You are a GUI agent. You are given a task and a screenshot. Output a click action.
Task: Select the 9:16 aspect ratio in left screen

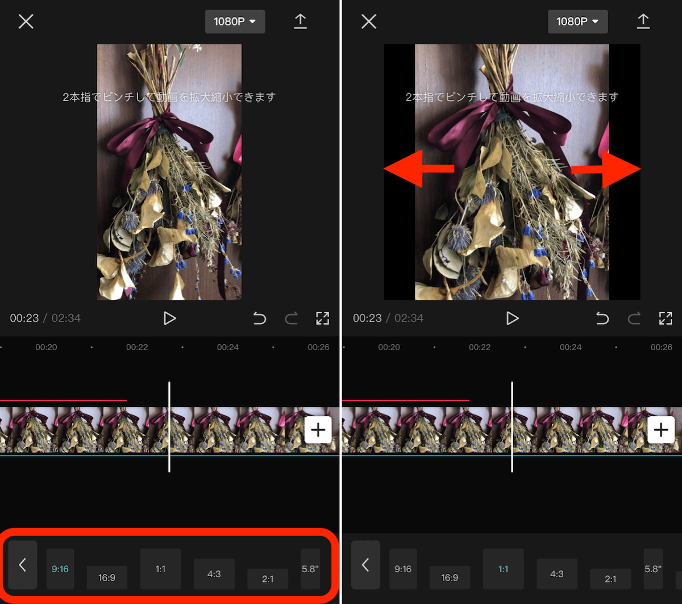tap(60, 569)
